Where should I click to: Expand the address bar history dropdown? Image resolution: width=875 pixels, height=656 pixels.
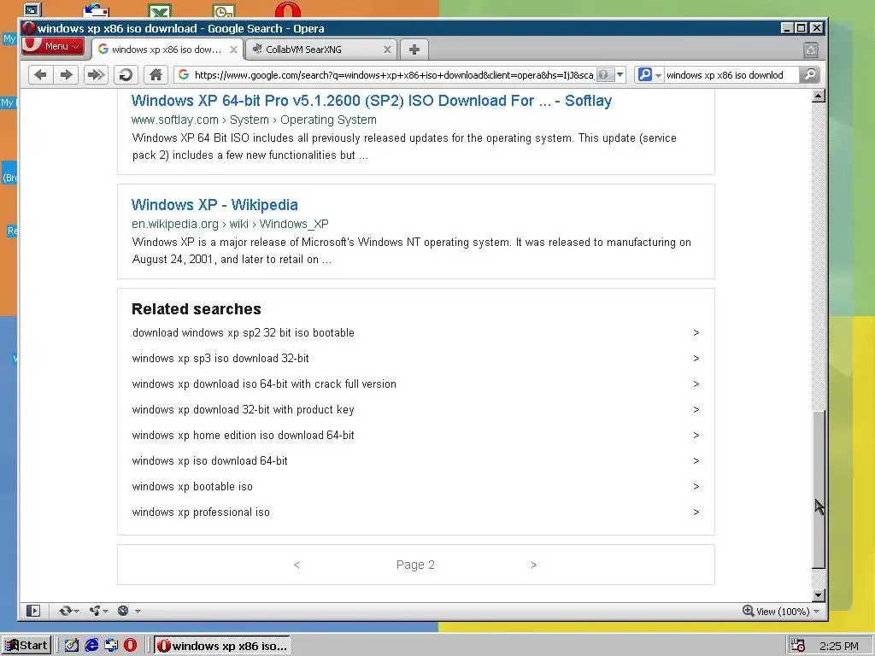click(x=620, y=75)
